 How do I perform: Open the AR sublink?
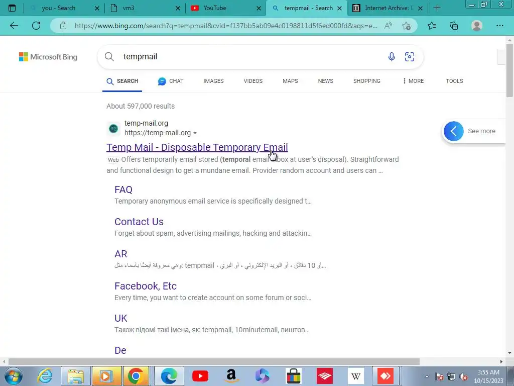120,254
